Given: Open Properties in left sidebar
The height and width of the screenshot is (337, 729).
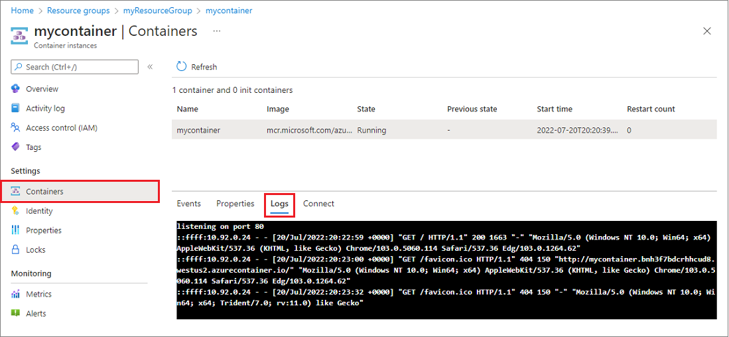Looking at the screenshot, I should 44,230.
